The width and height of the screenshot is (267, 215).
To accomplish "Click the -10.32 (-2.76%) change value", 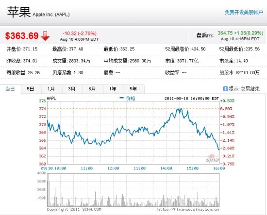I will (x=80, y=33).
